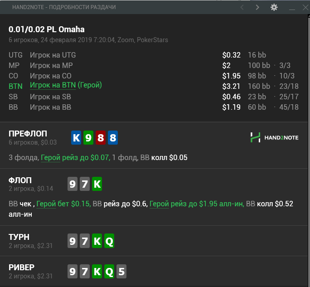This screenshot has width=310, height=287.
Task: Click the gray 9 card on the flop
Action: coord(73,184)
